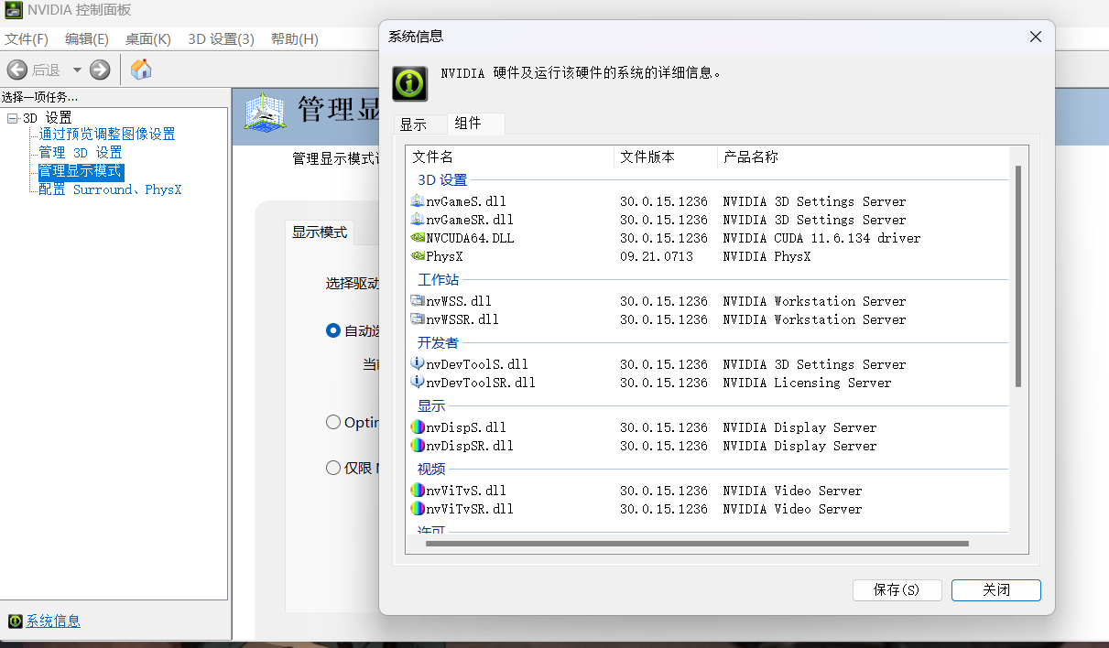Open the 3D 设置(3) menu
This screenshot has height=648, width=1109.
[x=221, y=39]
